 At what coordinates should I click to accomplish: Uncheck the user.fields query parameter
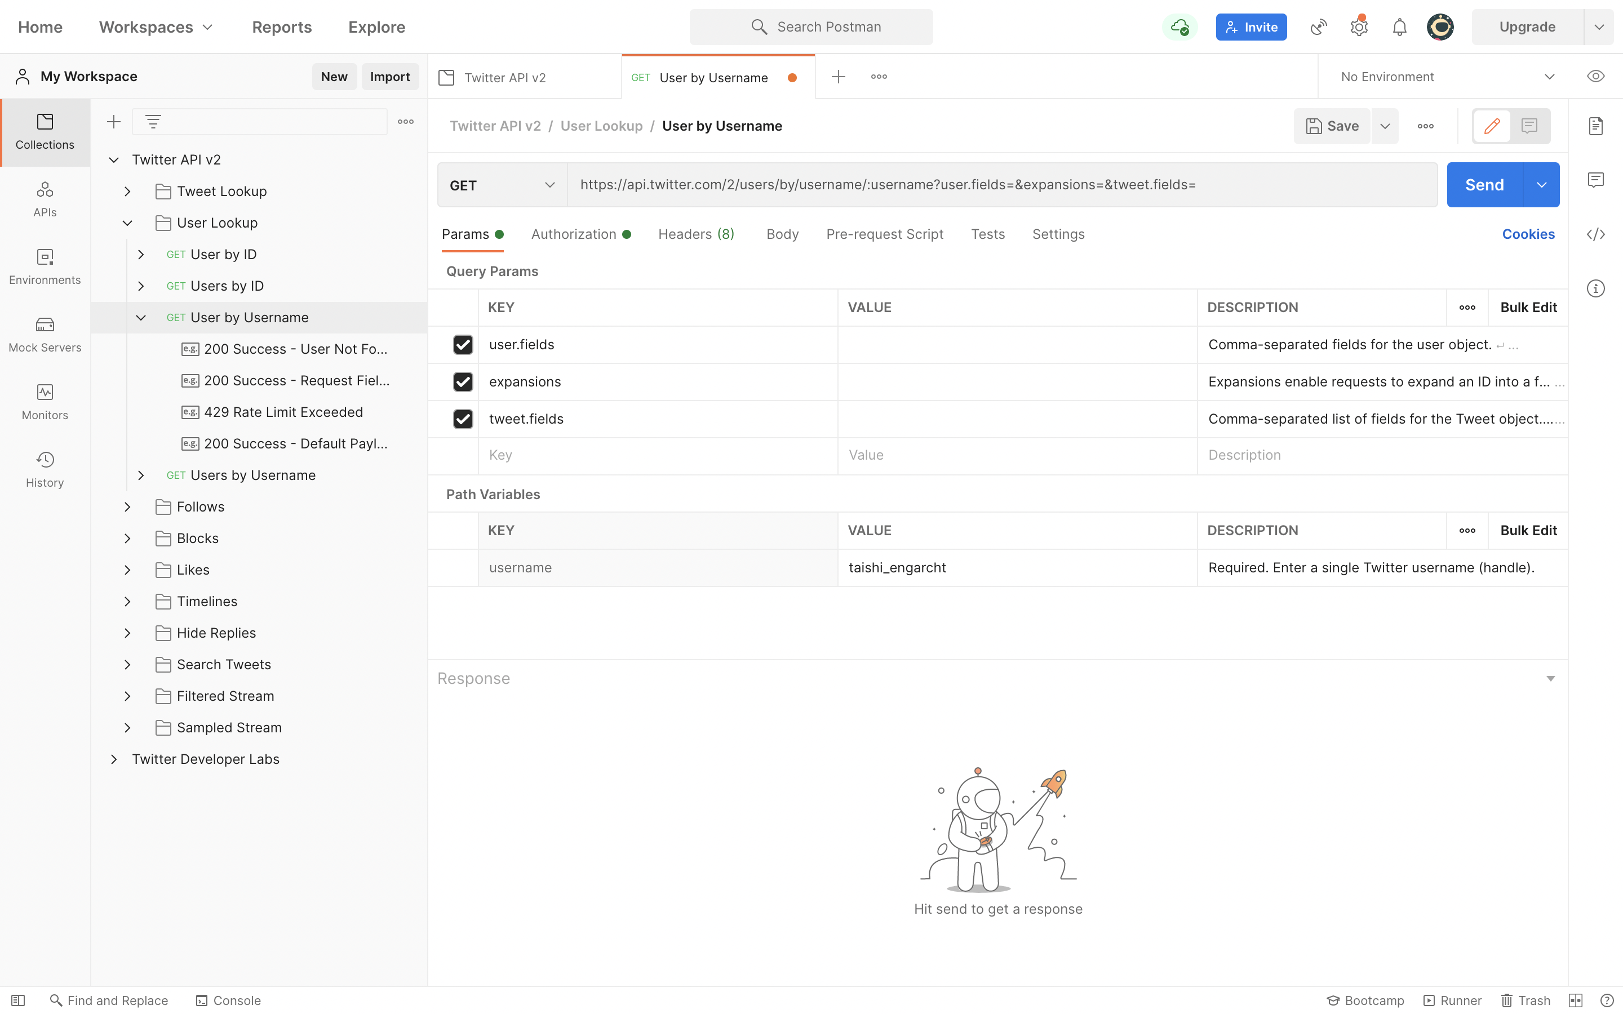click(463, 345)
